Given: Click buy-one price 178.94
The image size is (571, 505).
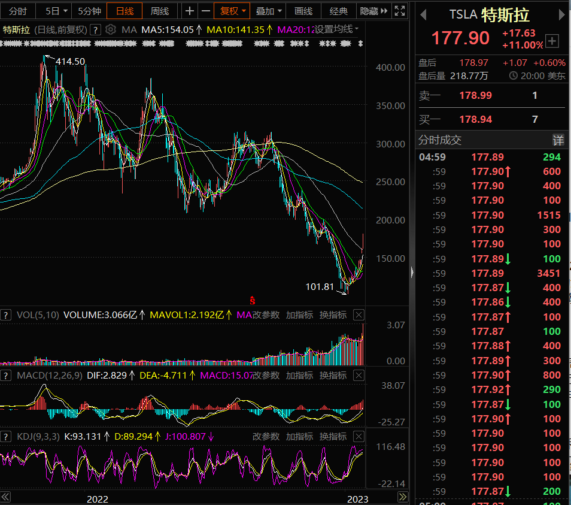Looking at the screenshot, I should 475,119.
